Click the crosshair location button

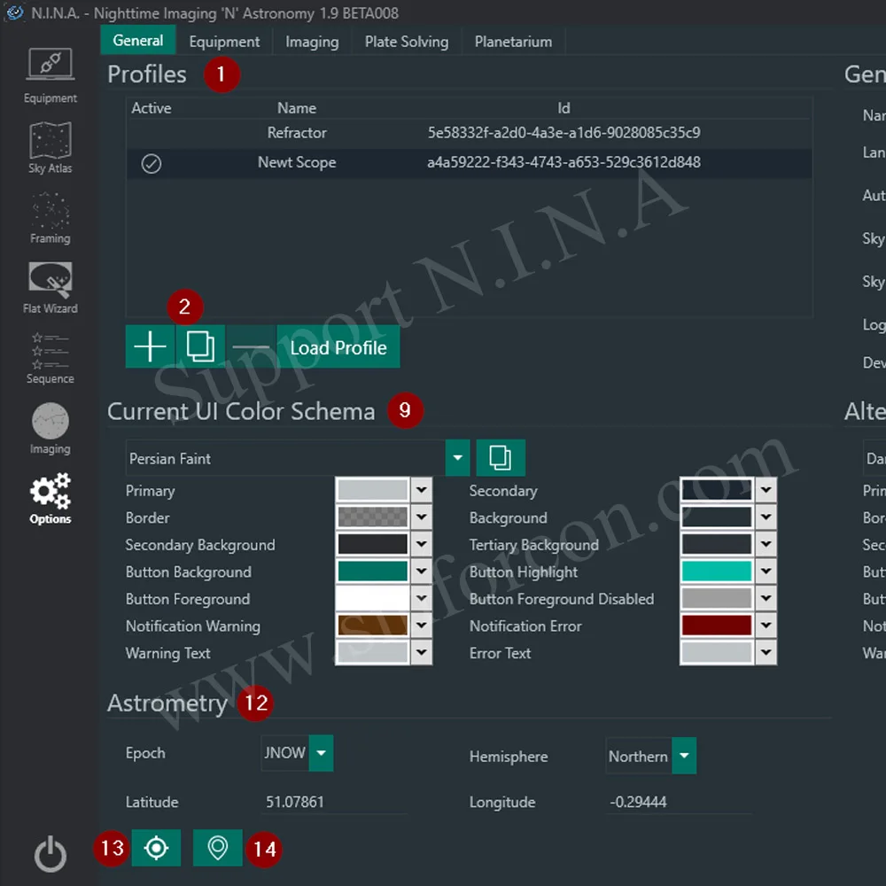156,848
